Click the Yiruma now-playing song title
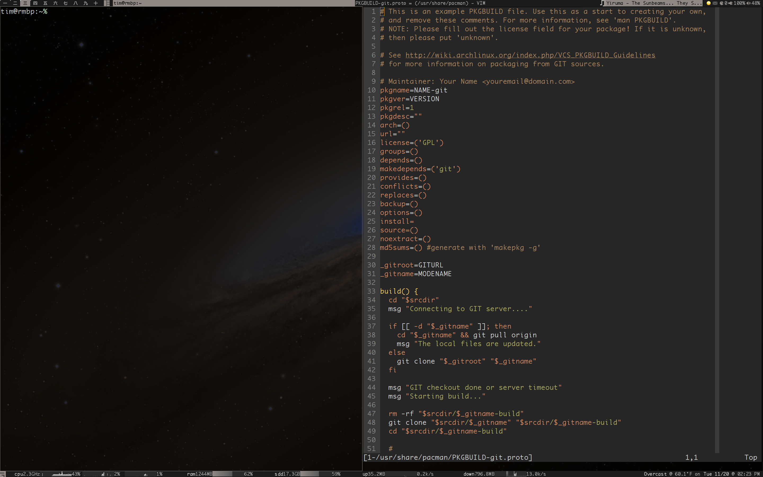The width and height of the screenshot is (763, 477). [654, 3]
